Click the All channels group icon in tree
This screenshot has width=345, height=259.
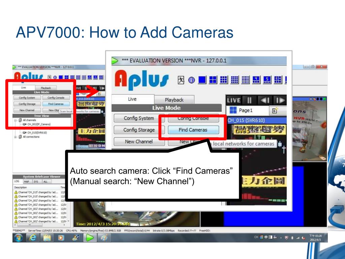[20, 120]
